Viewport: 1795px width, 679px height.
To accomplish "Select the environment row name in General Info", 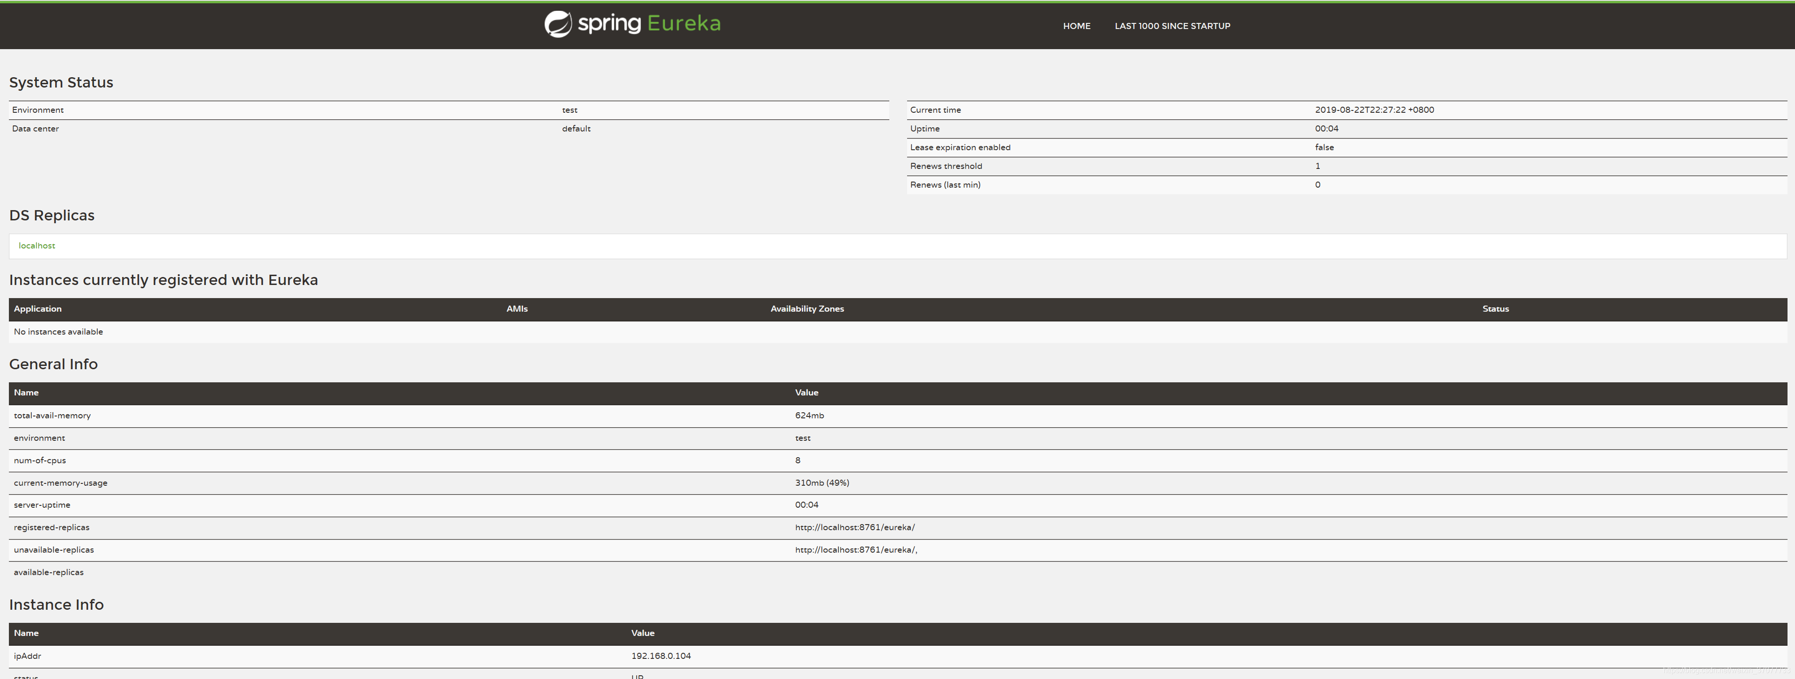I will [39, 438].
